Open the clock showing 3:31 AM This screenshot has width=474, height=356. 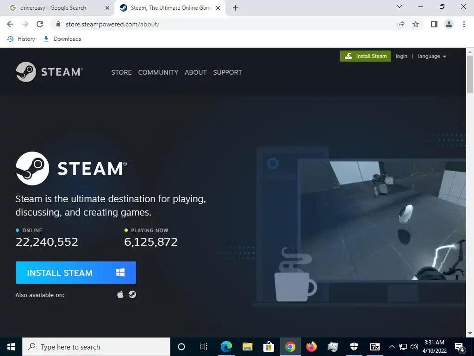pyautogui.click(x=434, y=347)
